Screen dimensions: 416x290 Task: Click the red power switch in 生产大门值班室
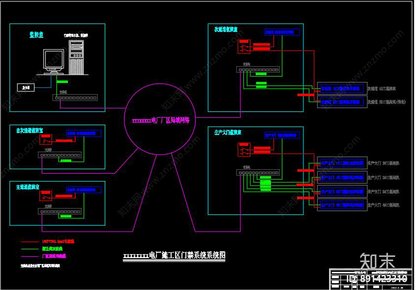244,150
